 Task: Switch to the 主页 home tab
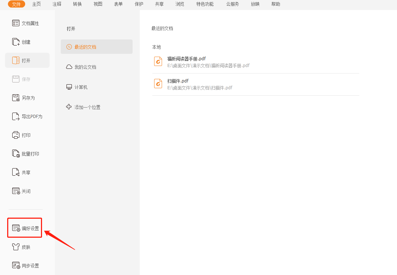[x=36, y=4]
